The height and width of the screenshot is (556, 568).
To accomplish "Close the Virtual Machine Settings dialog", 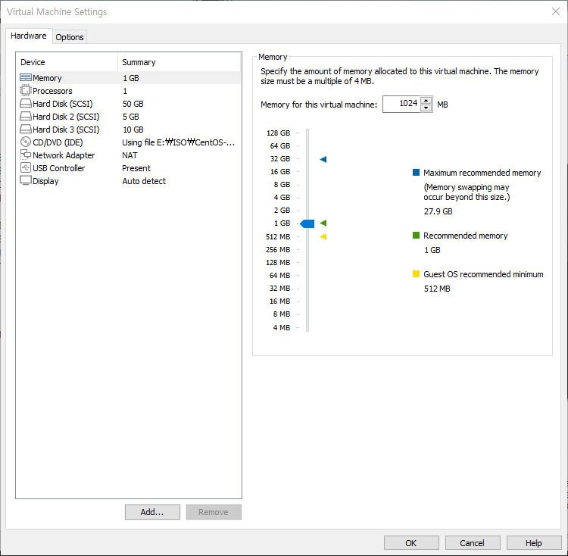I will [556, 11].
